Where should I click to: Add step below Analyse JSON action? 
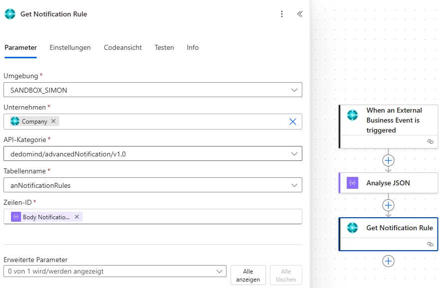388,205
